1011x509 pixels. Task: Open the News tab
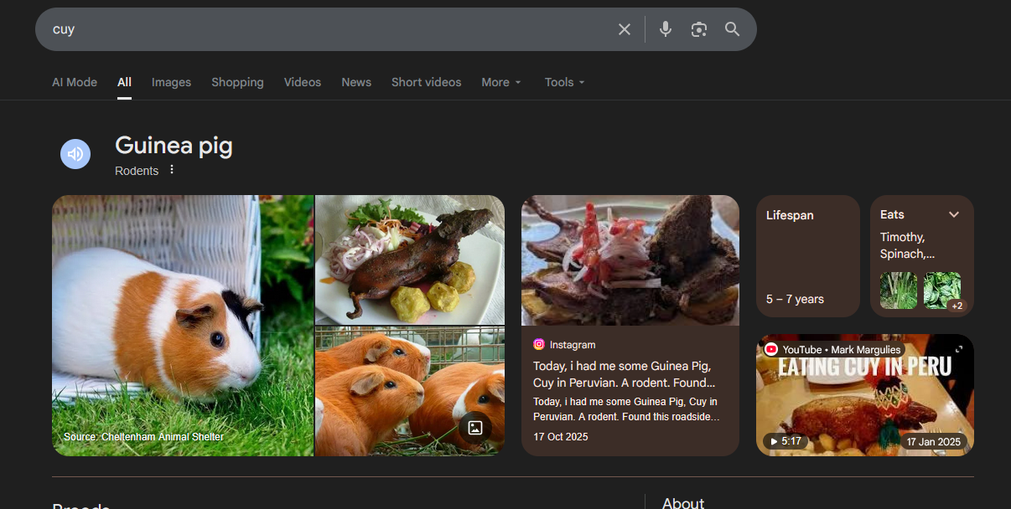click(x=356, y=82)
